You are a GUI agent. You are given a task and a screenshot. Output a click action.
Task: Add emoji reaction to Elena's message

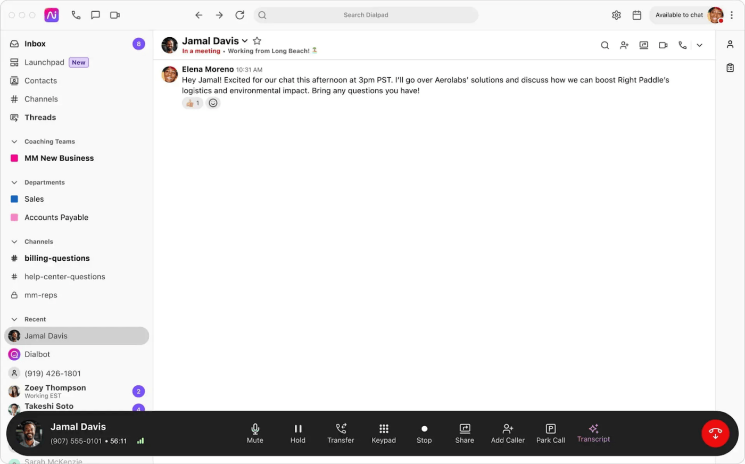click(213, 103)
